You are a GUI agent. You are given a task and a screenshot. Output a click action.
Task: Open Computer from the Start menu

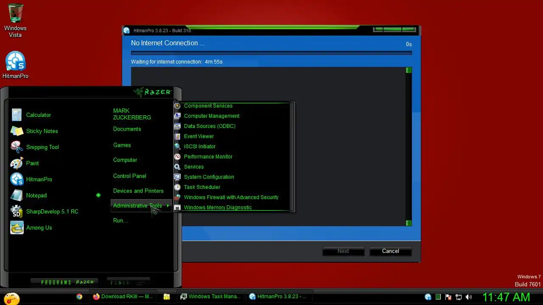point(125,160)
